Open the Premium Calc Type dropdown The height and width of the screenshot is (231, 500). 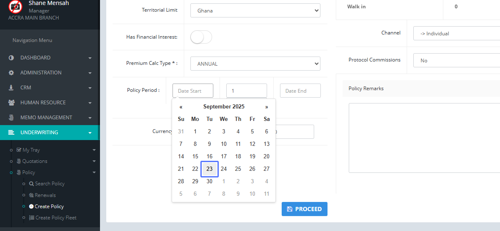(x=255, y=64)
